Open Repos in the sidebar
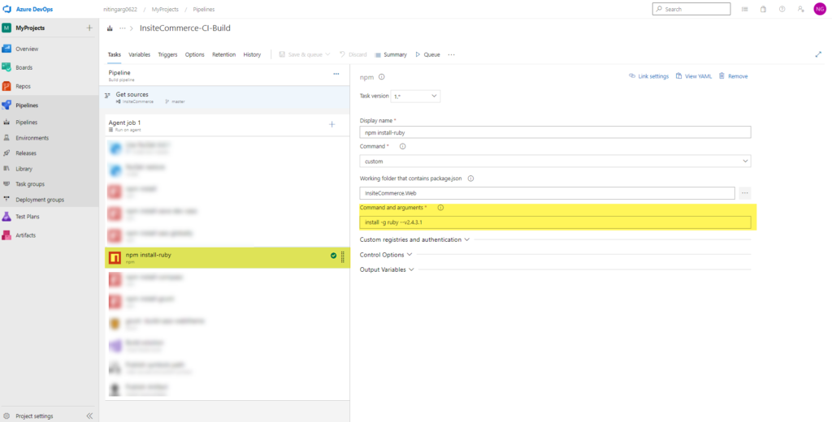 click(23, 86)
